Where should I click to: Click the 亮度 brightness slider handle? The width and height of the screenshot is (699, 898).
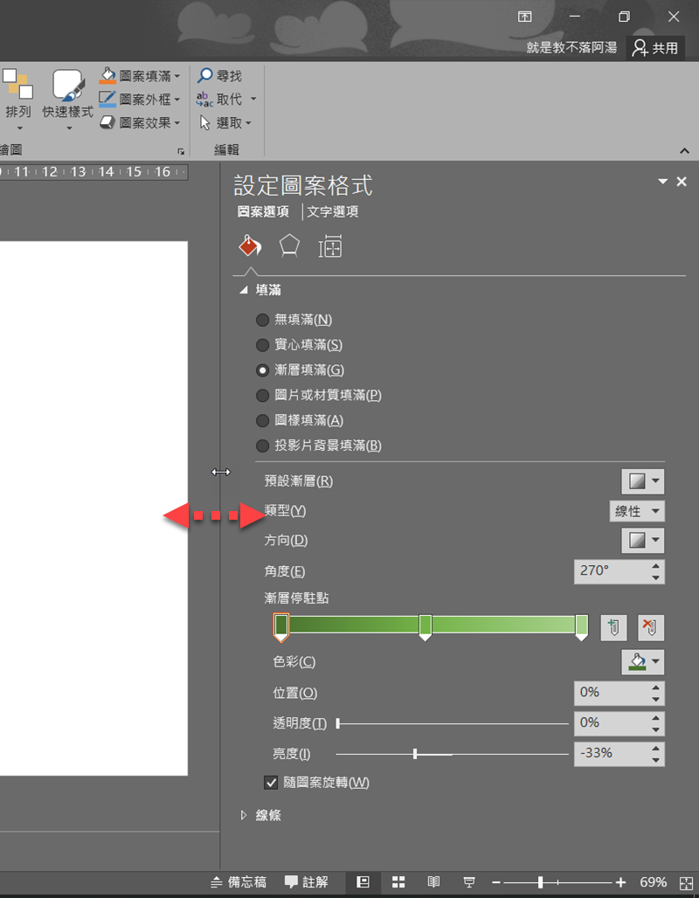click(x=415, y=754)
